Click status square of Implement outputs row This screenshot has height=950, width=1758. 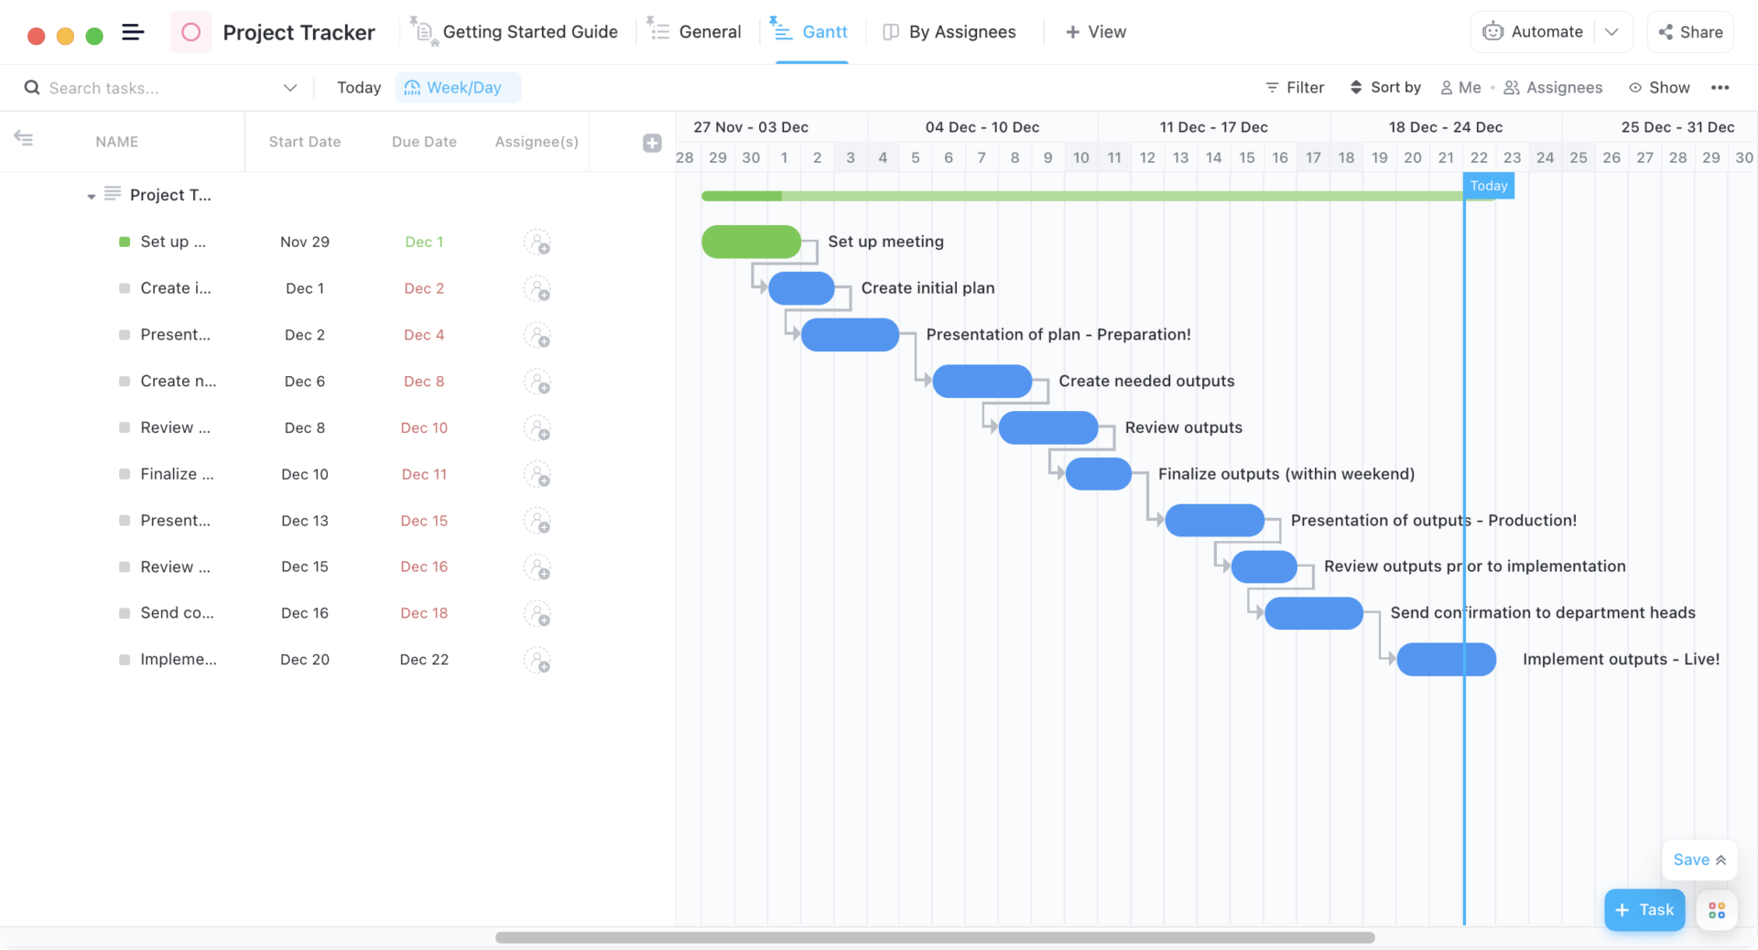click(x=125, y=660)
